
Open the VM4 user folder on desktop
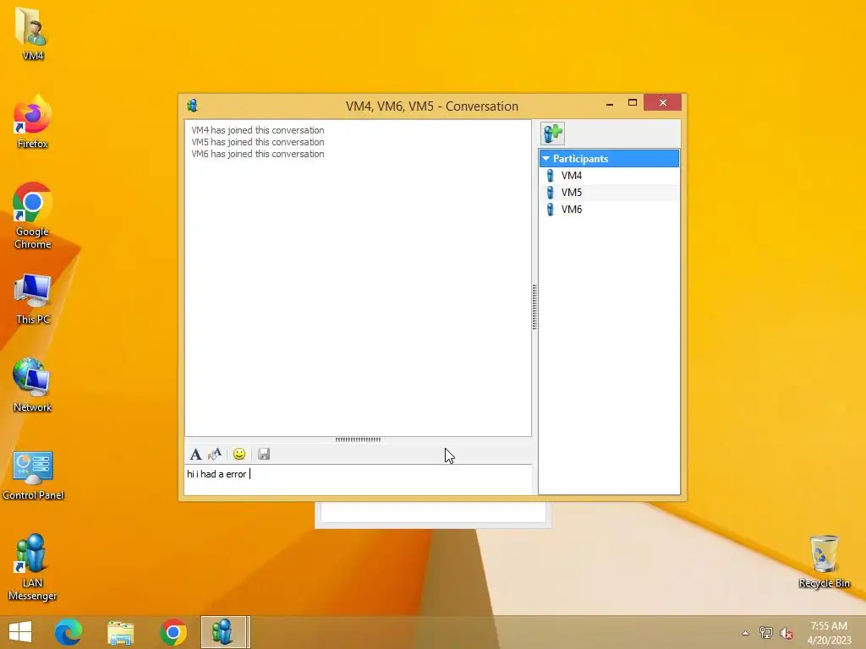[33, 34]
